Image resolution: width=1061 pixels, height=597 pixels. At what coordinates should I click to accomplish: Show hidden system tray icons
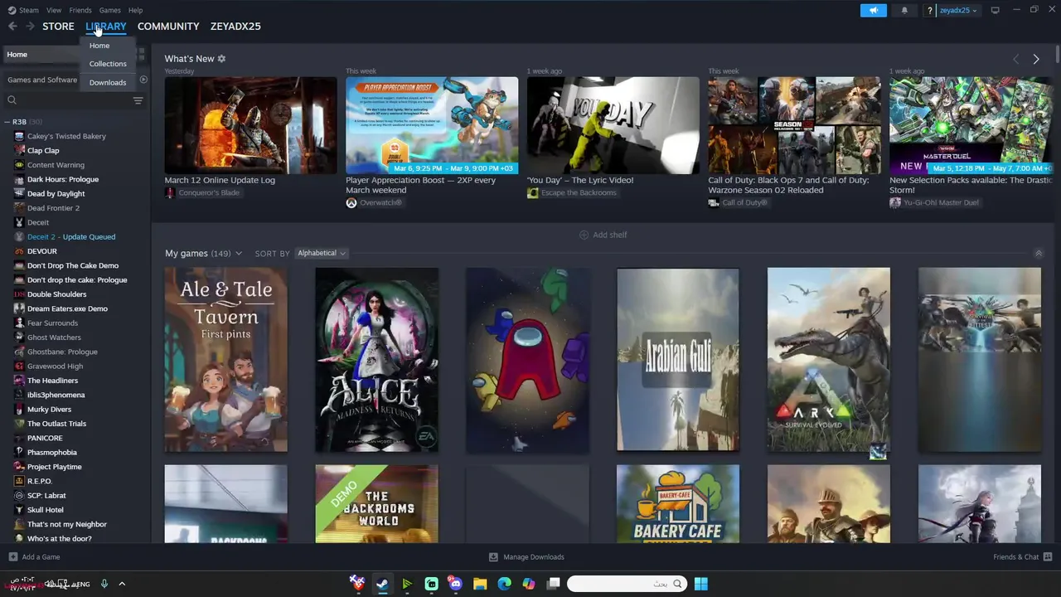coord(122,584)
